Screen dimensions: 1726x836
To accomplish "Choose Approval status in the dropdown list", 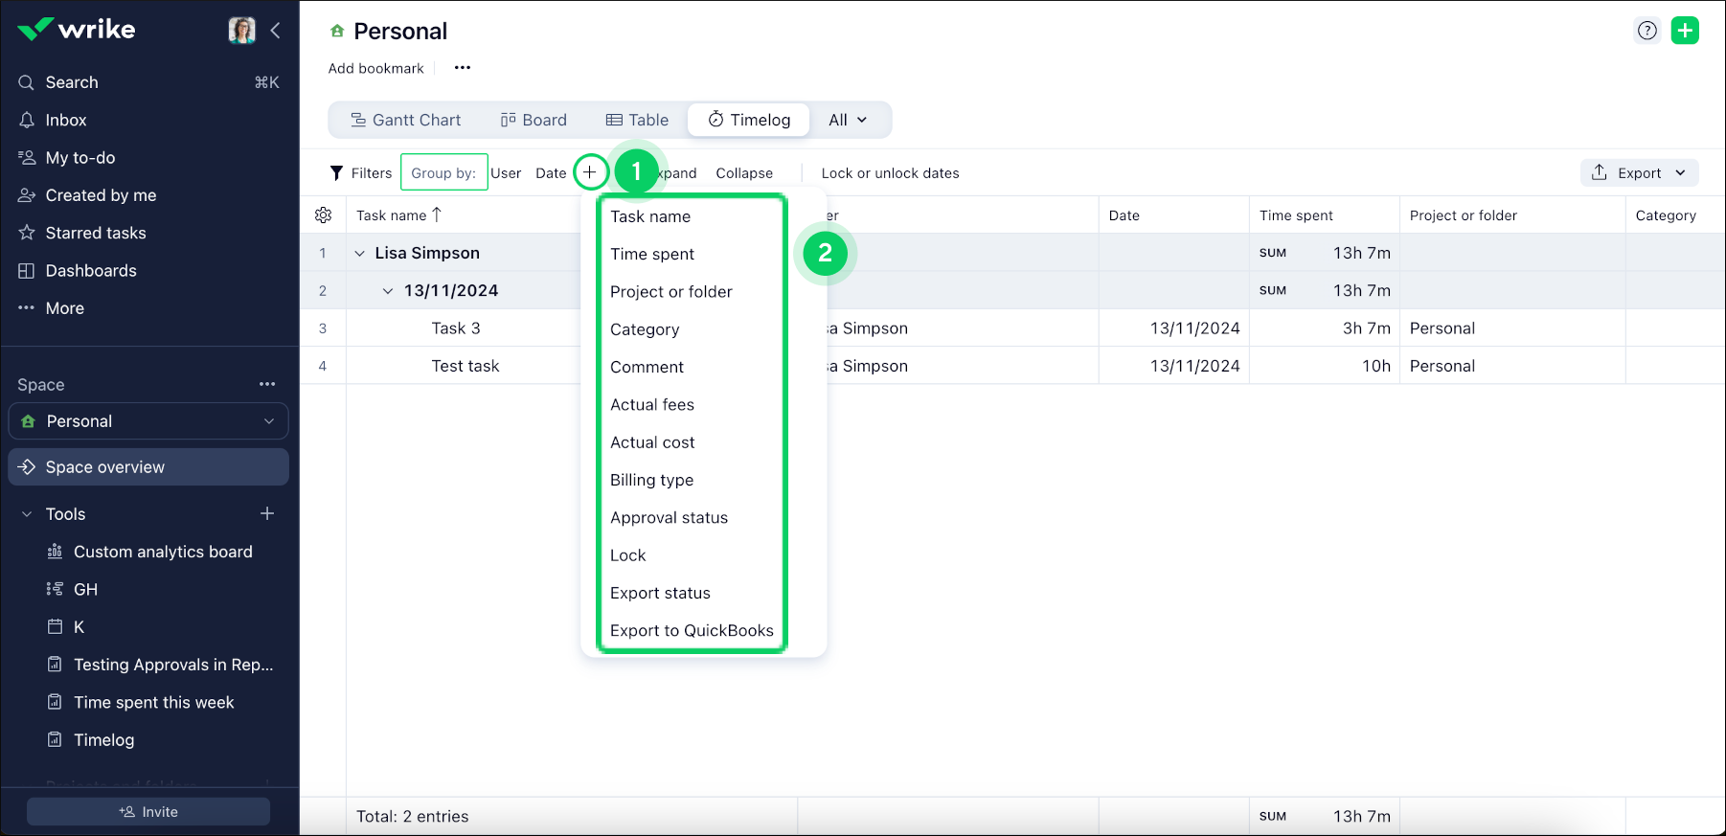I will click(669, 518).
